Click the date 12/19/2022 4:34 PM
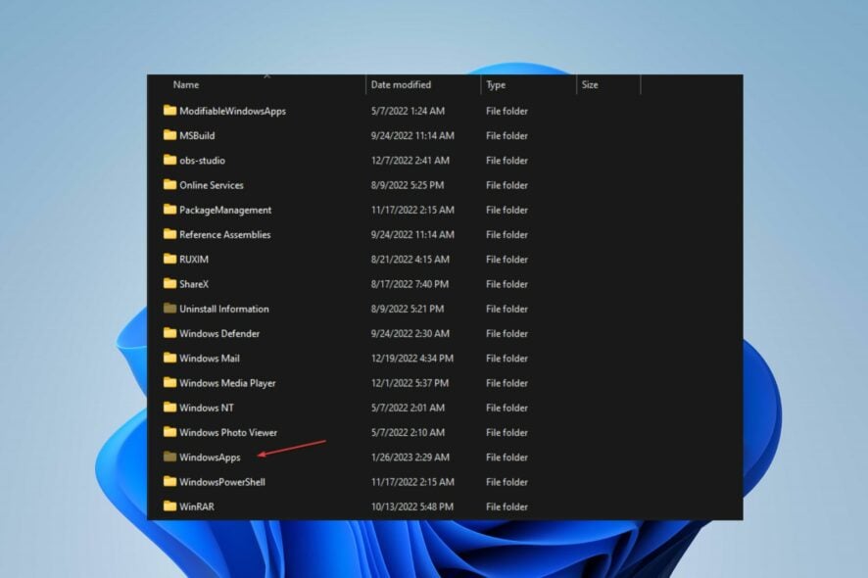Image resolution: width=868 pixels, height=578 pixels. (x=412, y=359)
